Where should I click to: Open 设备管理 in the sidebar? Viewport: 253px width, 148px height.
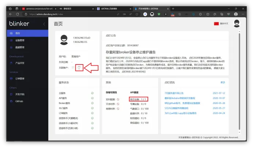pyautogui.click(x=27, y=40)
